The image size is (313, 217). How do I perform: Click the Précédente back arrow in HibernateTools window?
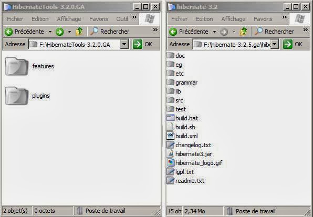pyautogui.click(x=9, y=32)
